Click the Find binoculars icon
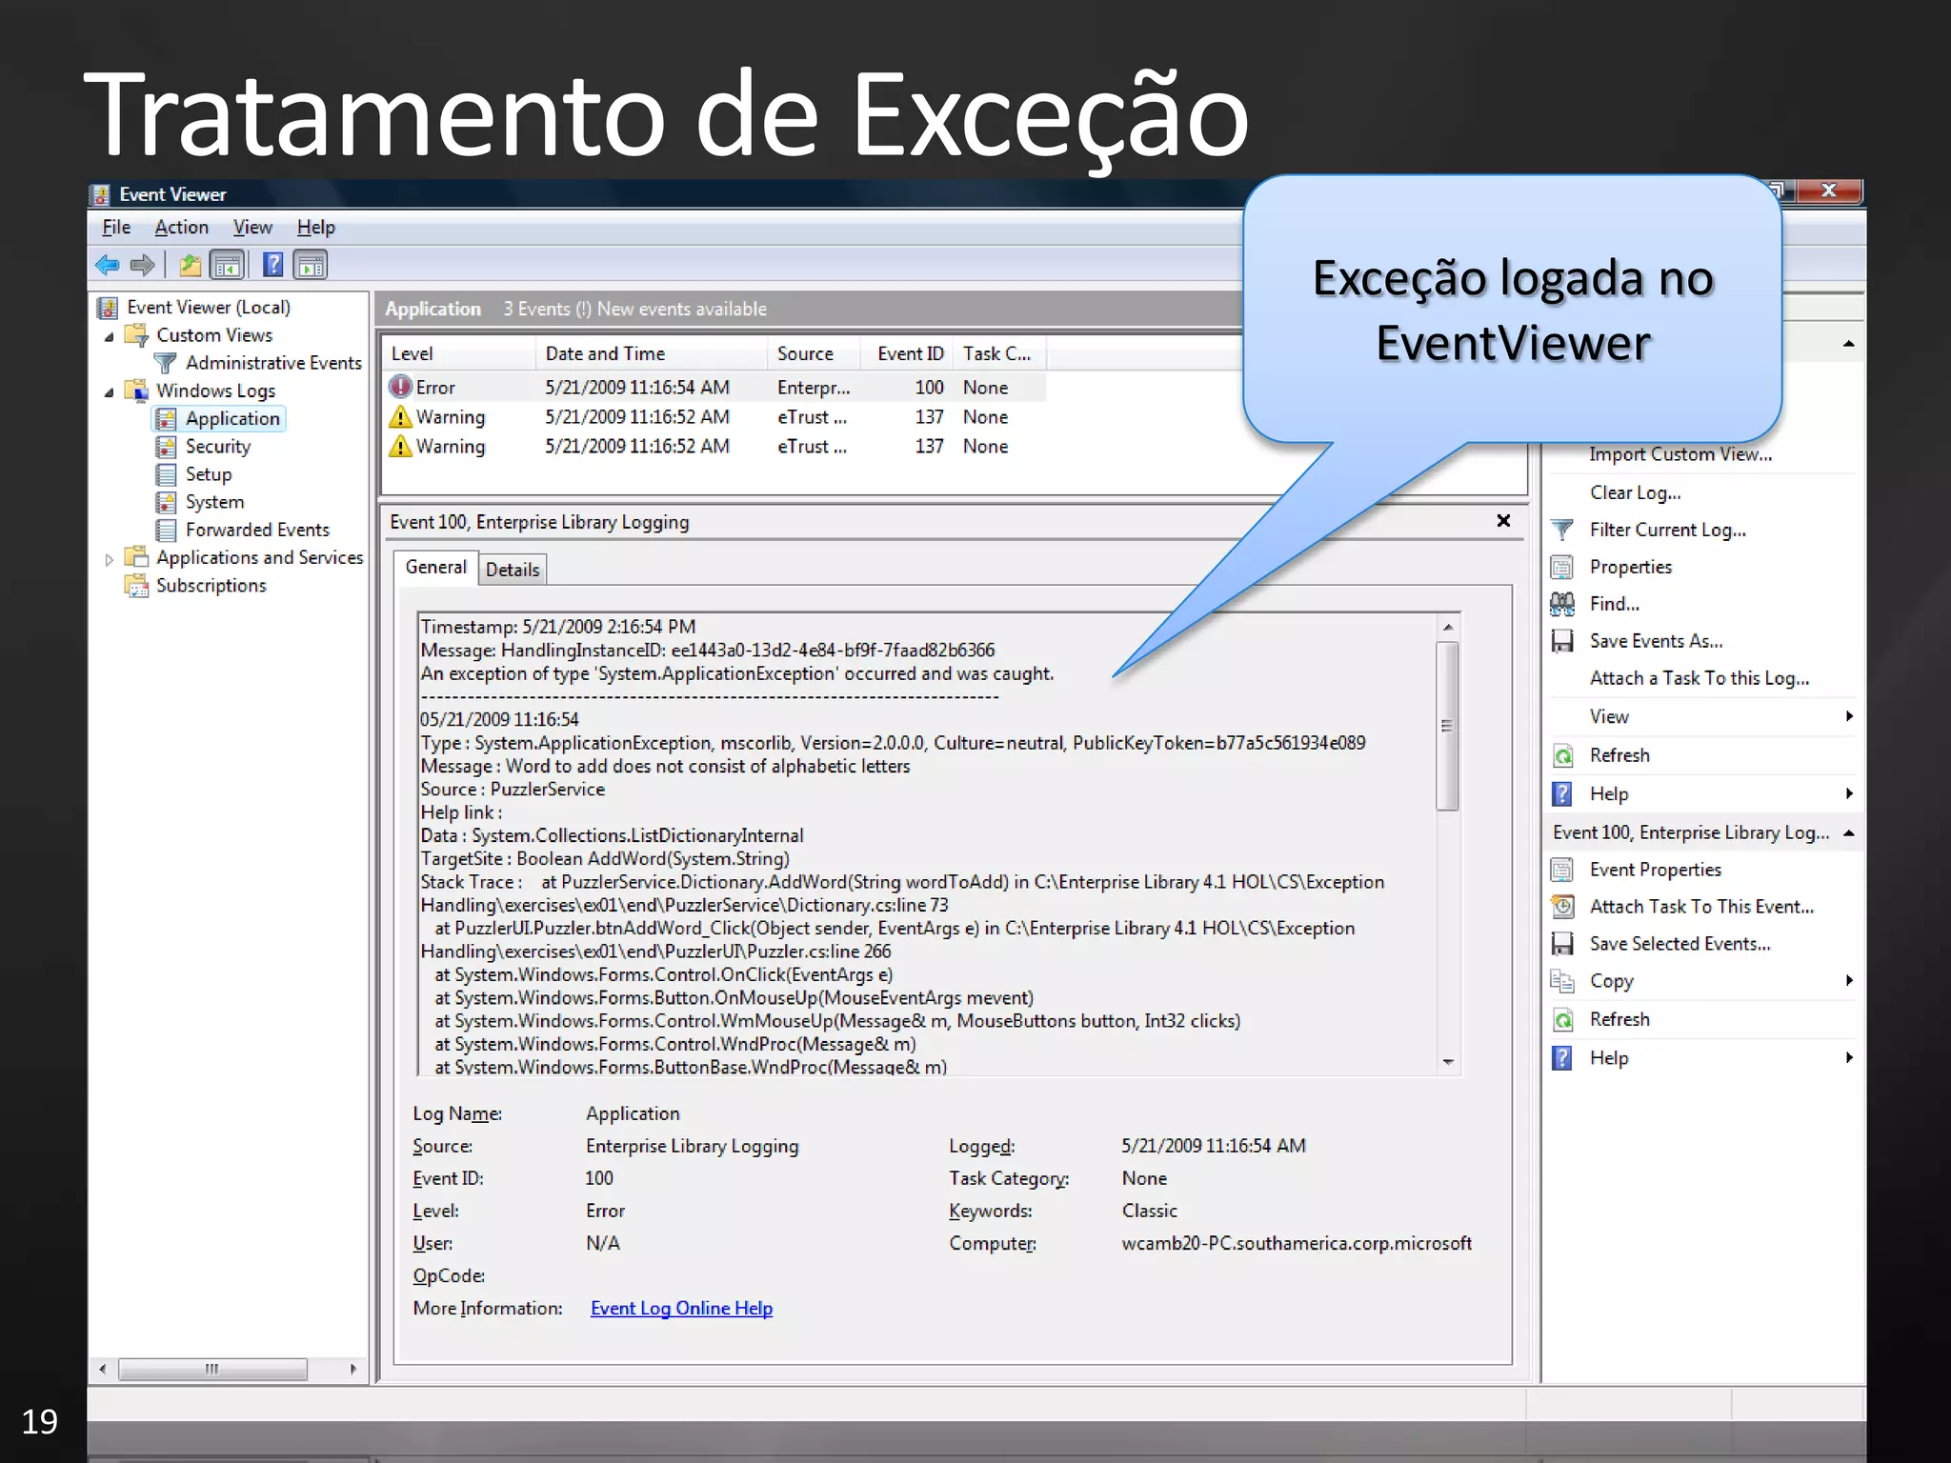This screenshot has height=1463, width=1951. 1562,604
